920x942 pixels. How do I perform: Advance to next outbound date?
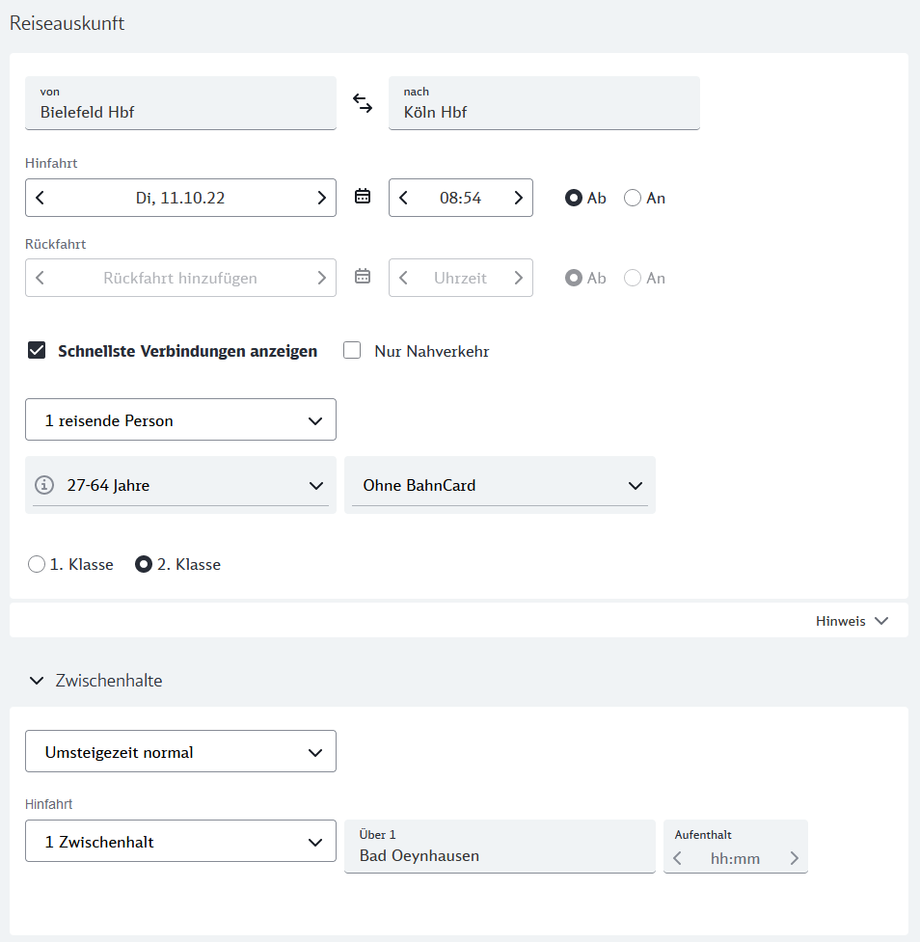322,198
